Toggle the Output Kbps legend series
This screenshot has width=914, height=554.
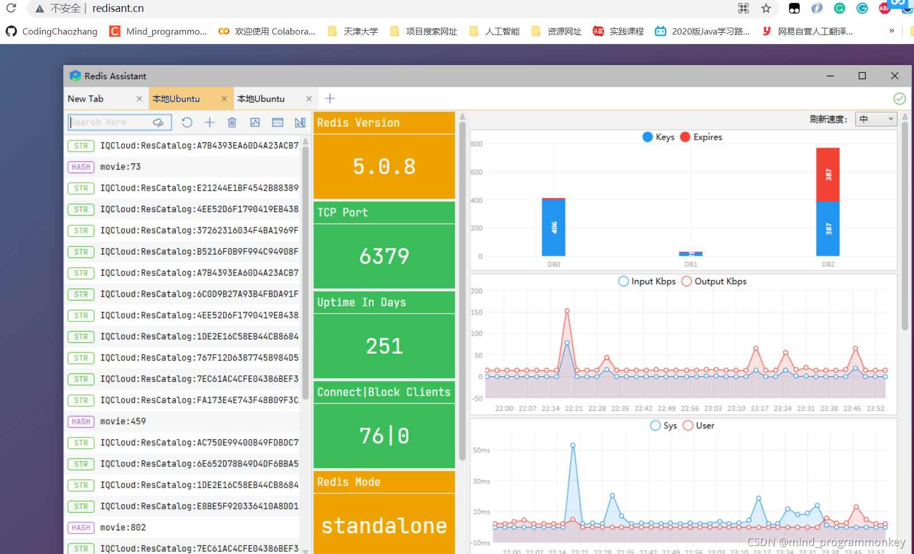(714, 281)
